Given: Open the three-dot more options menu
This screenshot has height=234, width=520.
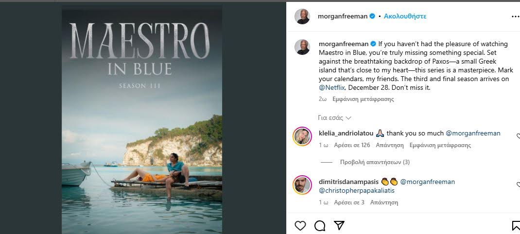Looking at the screenshot, I should point(515,16).
